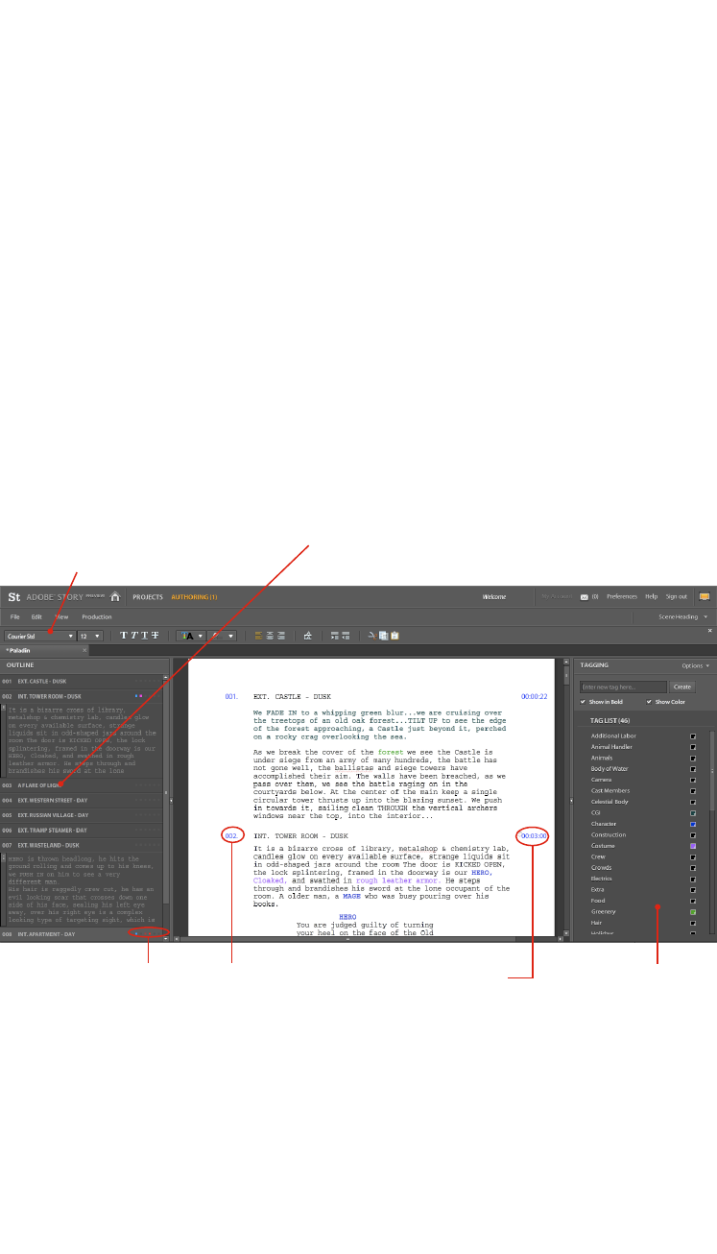Open the mail notifications envelope icon
Screen dimensions: 717x1254
(x=584, y=596)
